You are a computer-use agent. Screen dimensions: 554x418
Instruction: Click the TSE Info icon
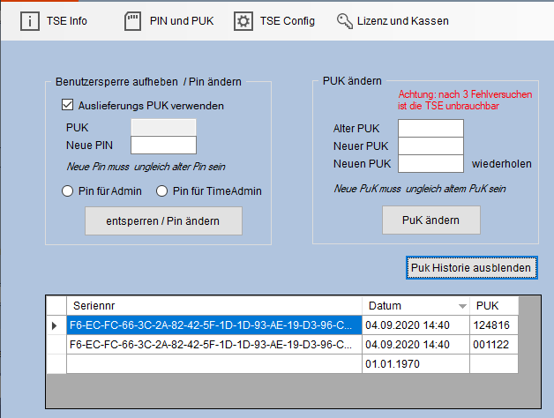pos(30,20)
